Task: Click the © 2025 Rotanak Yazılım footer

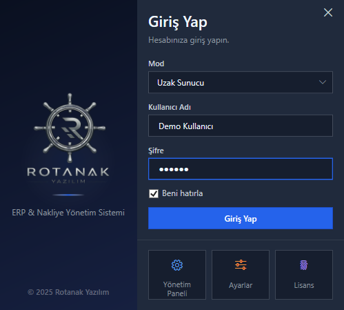Action: coord(68,292)
